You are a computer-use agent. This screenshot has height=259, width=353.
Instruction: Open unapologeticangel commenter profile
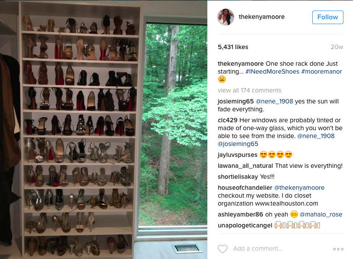tap(245, 225)
